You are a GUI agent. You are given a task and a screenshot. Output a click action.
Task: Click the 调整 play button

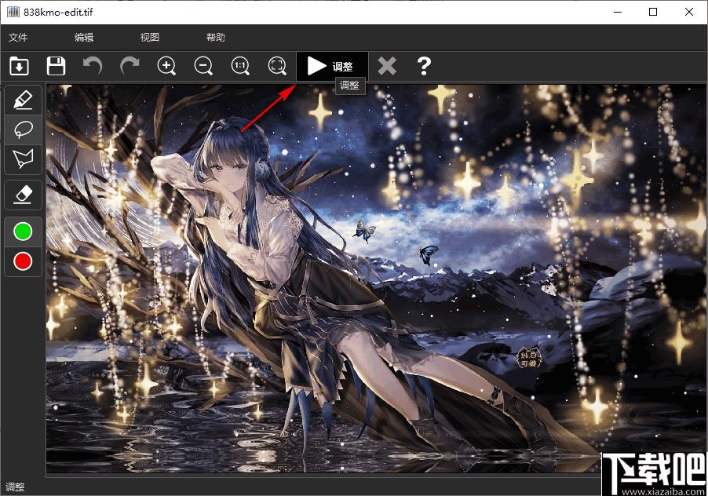[332, 67]
